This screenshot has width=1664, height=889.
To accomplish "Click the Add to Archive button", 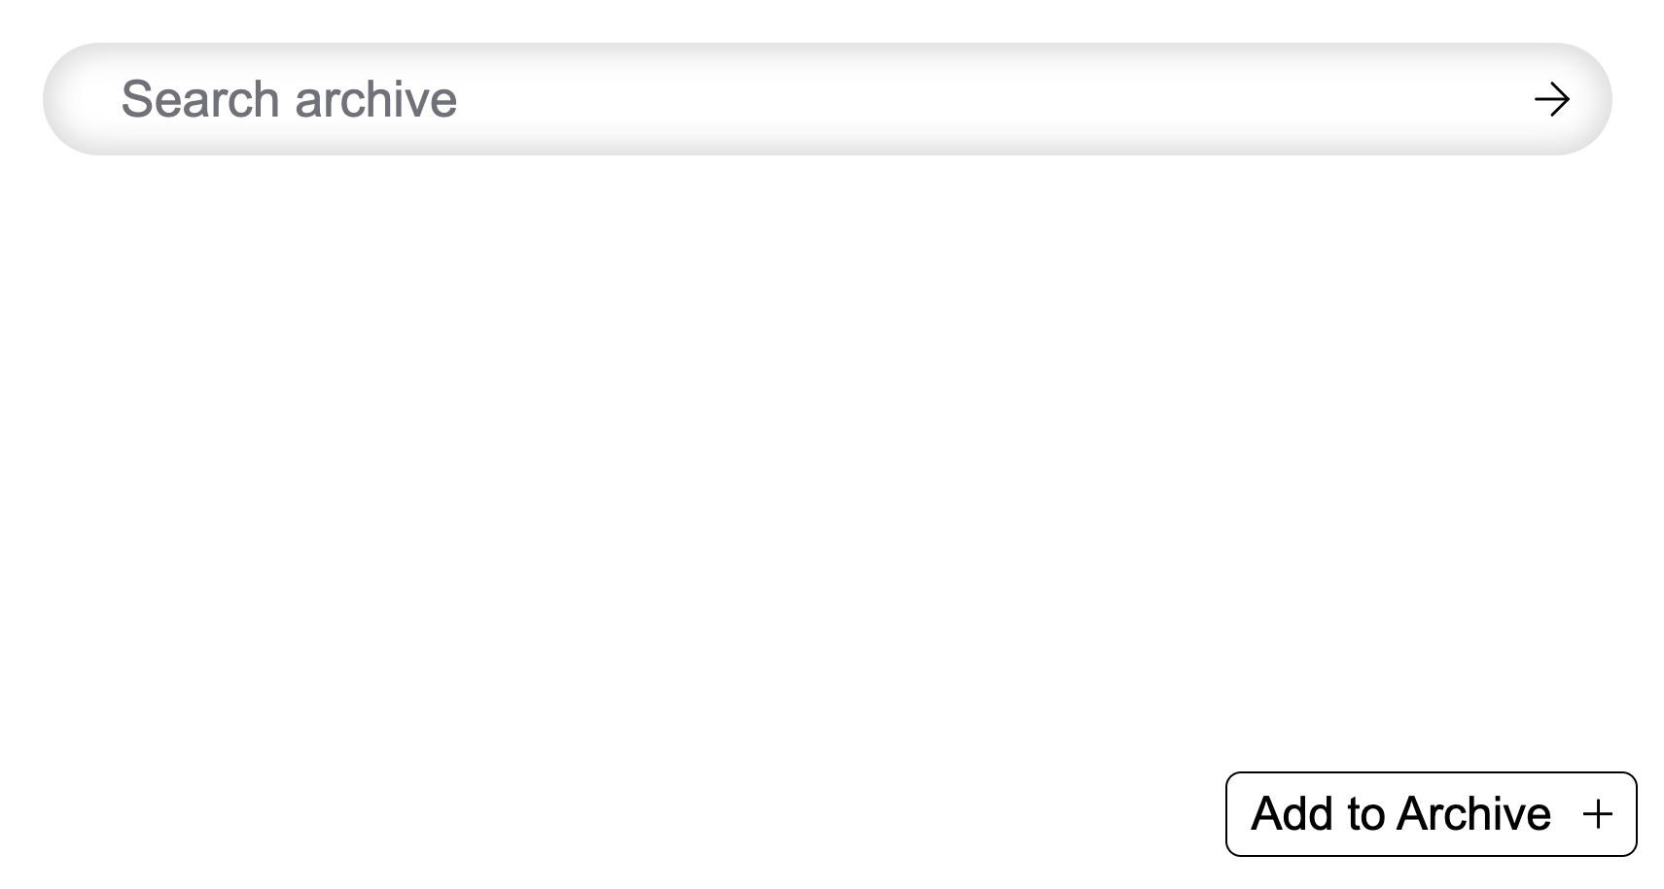I will [1430, 814].
